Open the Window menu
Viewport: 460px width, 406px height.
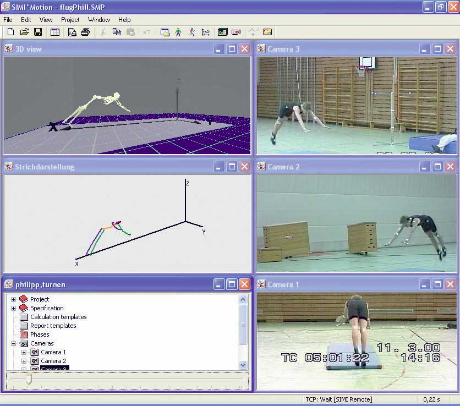tap(99, 20)
